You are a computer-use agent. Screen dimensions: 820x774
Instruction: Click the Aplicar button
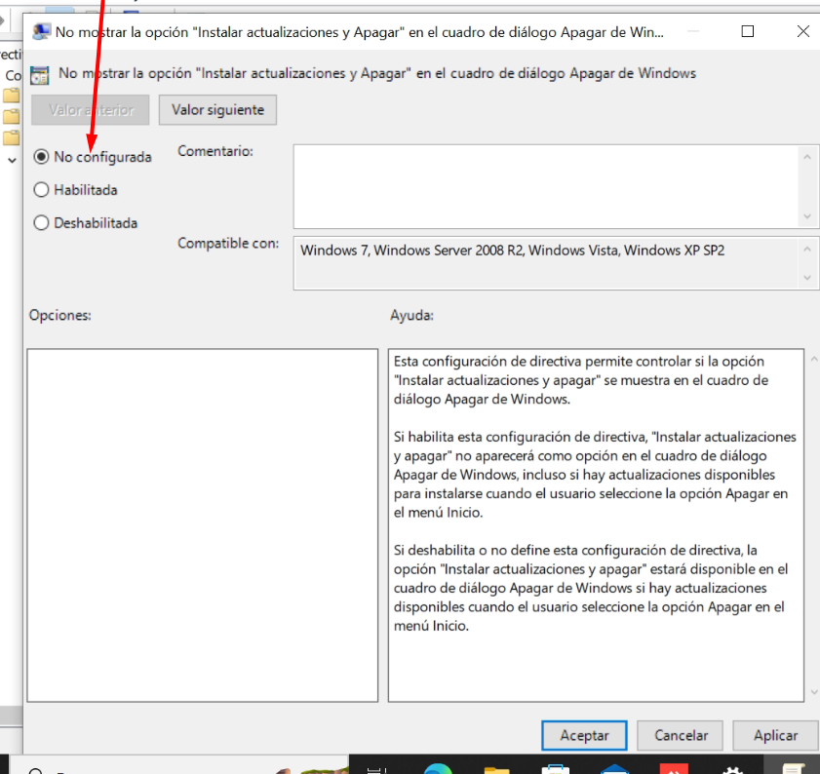pos(775,735)
